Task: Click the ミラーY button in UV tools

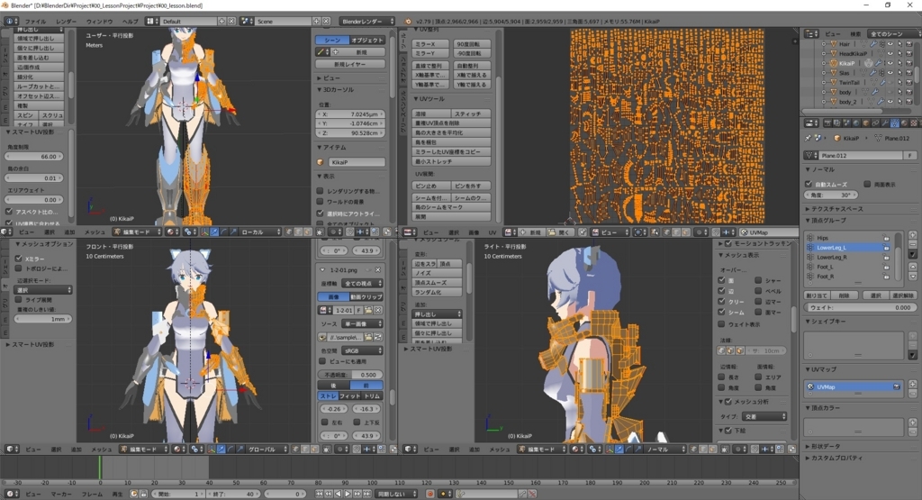Action: click(431, 53)
